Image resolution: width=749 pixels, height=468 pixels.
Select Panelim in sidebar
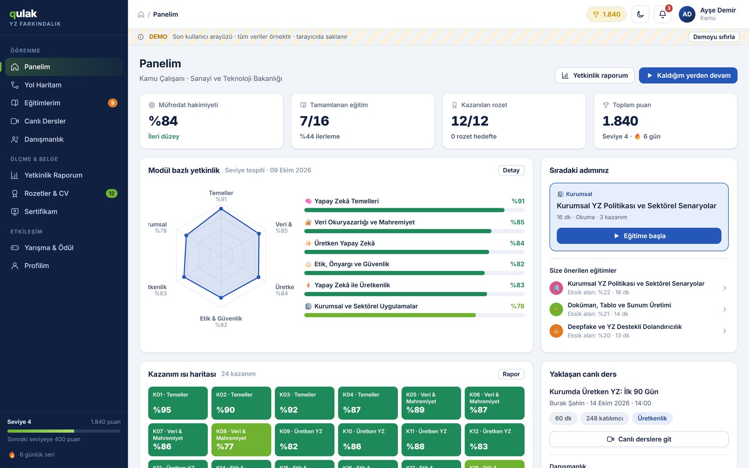(x=64, y=67)
